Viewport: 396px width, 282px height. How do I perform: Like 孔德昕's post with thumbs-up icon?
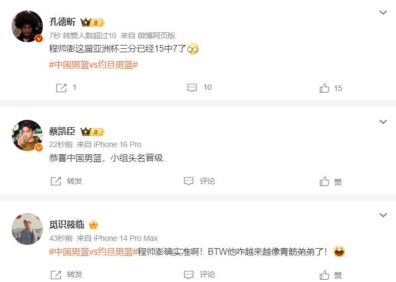(x=324, y=88)
